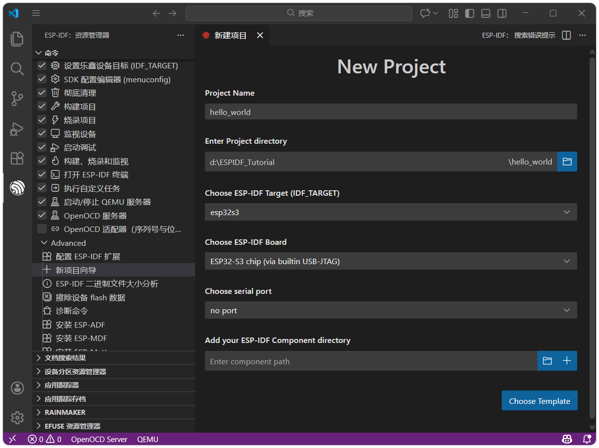This screenshot has width=599, height=448.
Task: Open the IDF_TARGET esp32s3 dropdown
Action: [391, 212]
